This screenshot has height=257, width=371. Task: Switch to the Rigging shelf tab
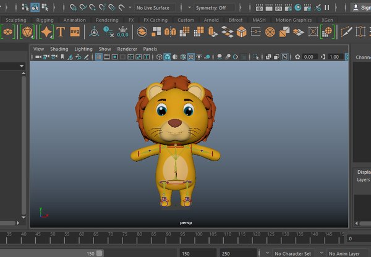(x=45, y=20)
